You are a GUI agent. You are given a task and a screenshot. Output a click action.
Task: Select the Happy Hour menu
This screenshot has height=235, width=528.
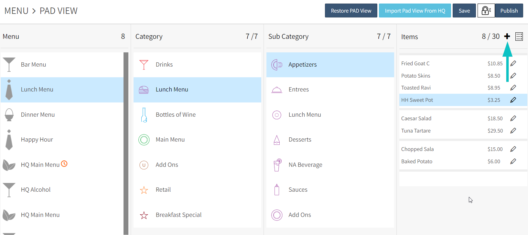coord(37,140)
